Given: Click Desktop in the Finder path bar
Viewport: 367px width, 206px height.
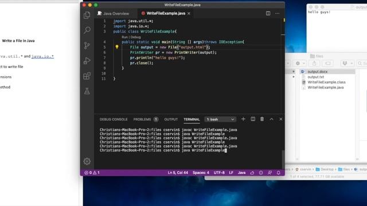Looking at the screenshot, I should point(325,169).
